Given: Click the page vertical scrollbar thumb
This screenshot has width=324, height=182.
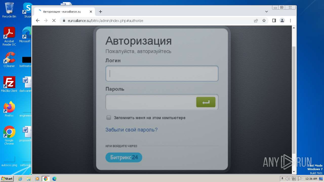Looking at the screenshot, I should point(294,100).
